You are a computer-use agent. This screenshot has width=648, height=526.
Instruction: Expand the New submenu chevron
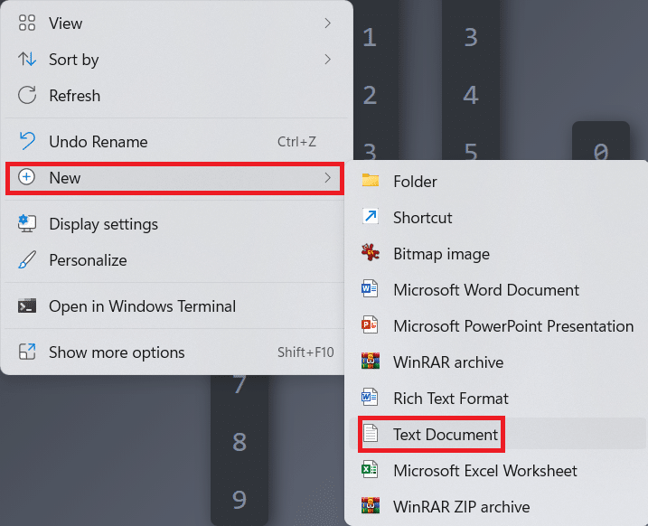pos(328,178)
